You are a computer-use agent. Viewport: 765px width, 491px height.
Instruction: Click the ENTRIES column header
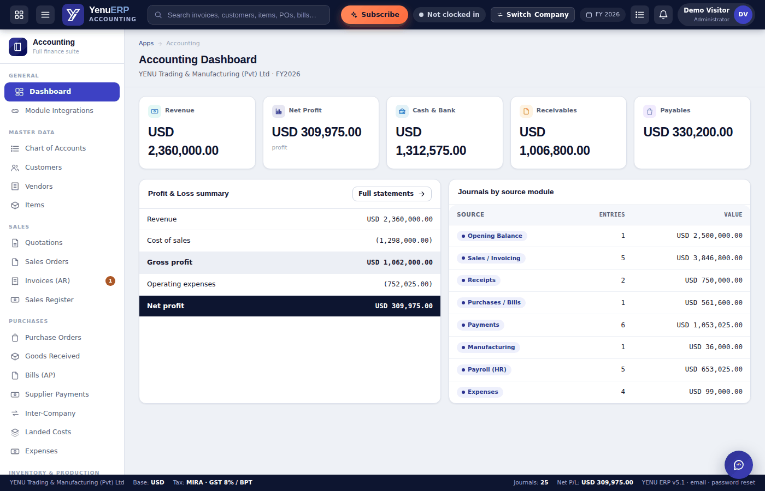(x=612, y=215)
